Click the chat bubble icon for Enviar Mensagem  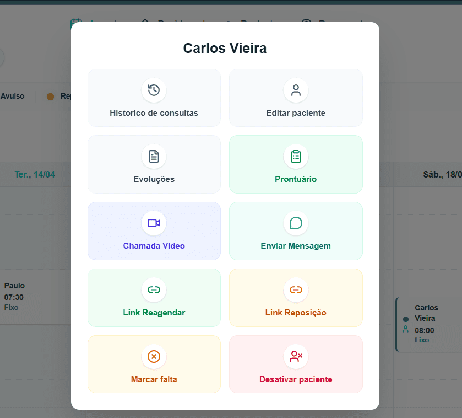(296, 223)
